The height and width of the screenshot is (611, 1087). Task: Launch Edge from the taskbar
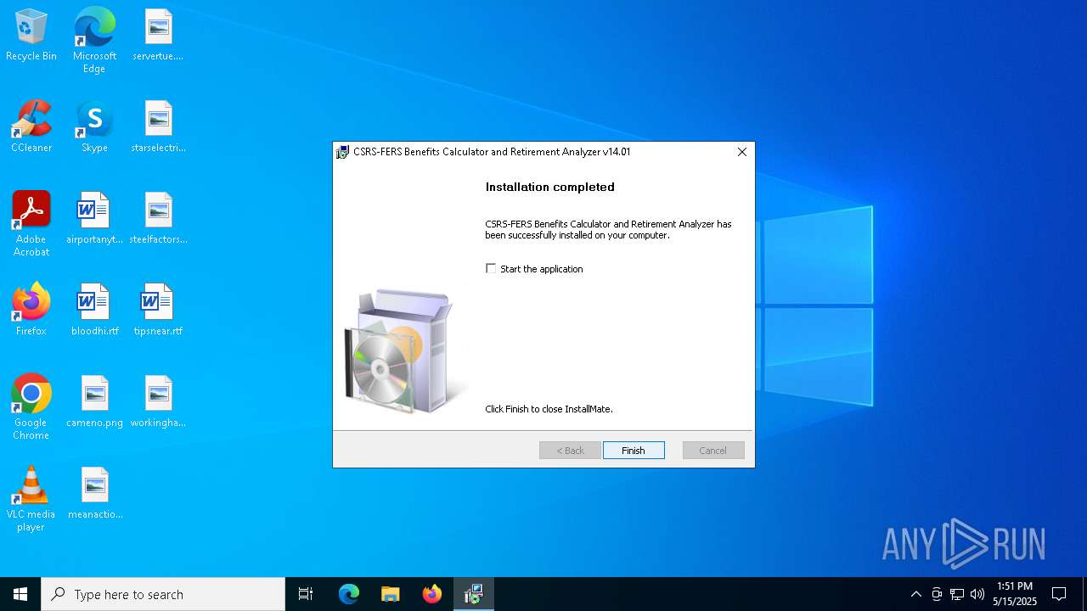349,594
